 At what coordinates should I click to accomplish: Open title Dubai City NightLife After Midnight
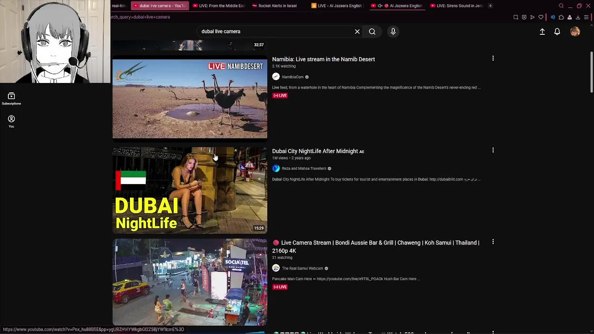tap(318, 151)
